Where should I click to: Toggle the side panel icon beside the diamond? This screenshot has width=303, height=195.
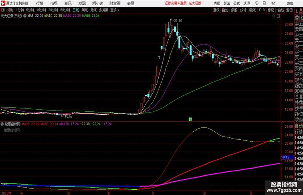click(x=279, y=16)
